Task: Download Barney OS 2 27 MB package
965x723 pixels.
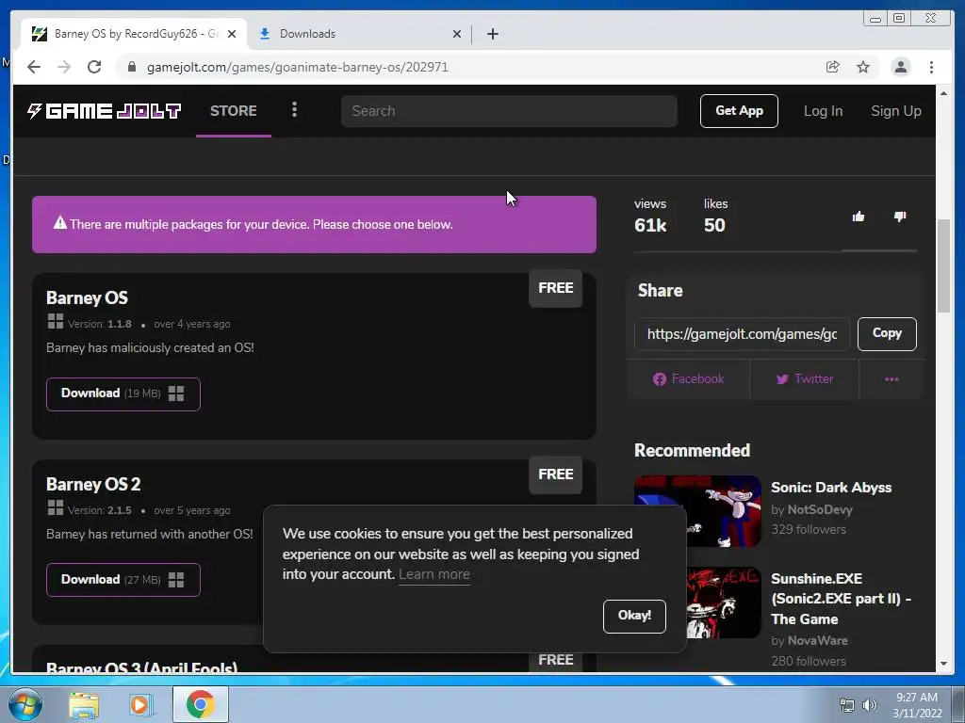Action: [x=123, y=580]
